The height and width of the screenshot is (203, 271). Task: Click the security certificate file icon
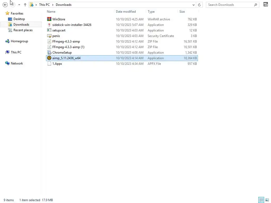click(49, 36)
